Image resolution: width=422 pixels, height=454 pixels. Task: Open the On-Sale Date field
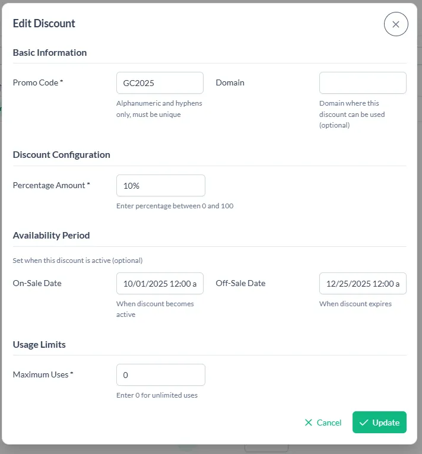[160, 283]
